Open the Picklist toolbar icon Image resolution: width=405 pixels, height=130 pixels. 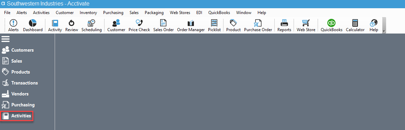click(215, 25)
